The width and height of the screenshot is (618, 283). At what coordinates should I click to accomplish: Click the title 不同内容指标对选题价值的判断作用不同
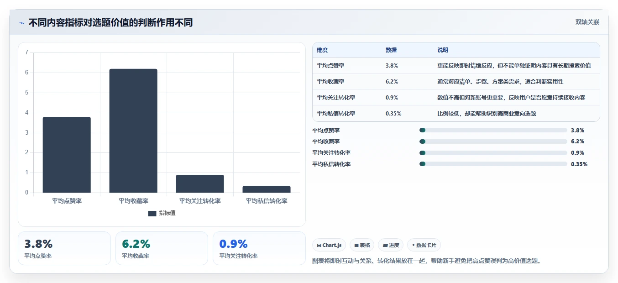110,23
